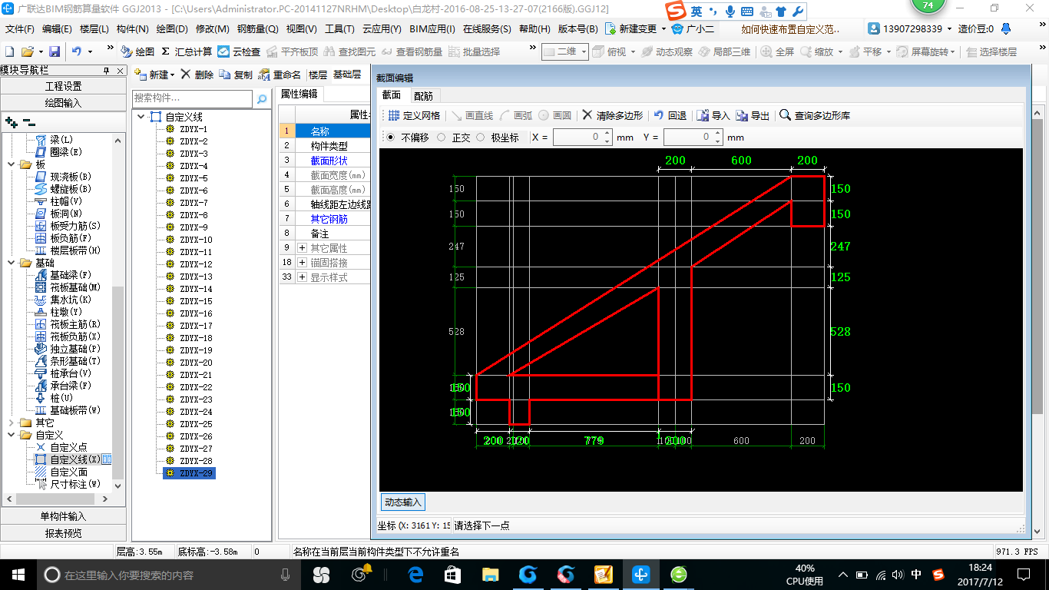Open the 文件(F) menu
This screenshot has width=1049, height=590.
coord(20,29)
